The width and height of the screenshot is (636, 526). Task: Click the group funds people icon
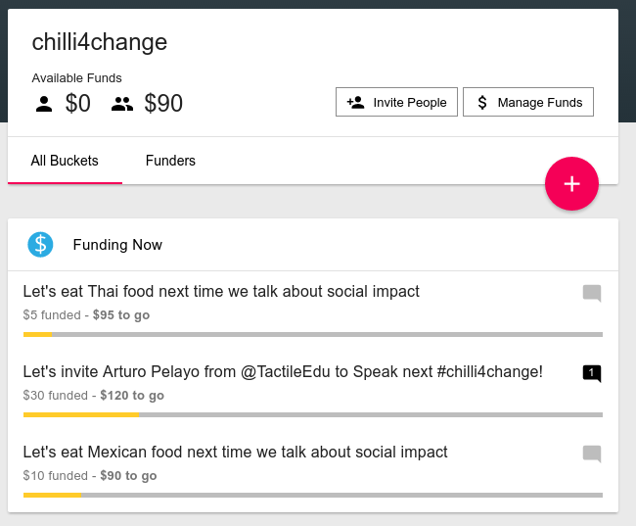[122, 104]
